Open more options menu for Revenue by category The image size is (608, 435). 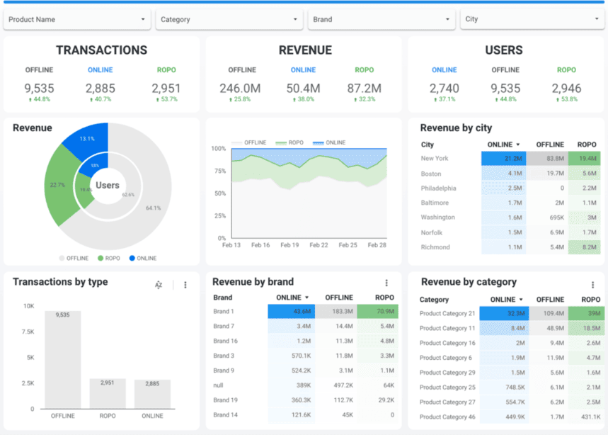tap(592, 285)
